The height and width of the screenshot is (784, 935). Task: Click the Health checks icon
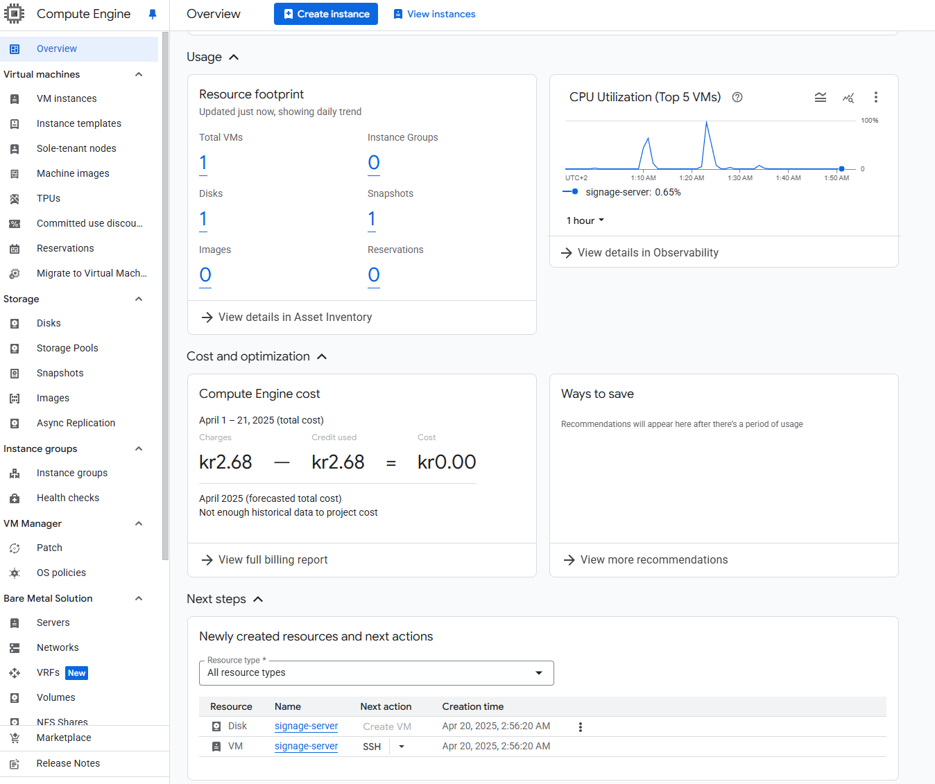click(15, 498)
